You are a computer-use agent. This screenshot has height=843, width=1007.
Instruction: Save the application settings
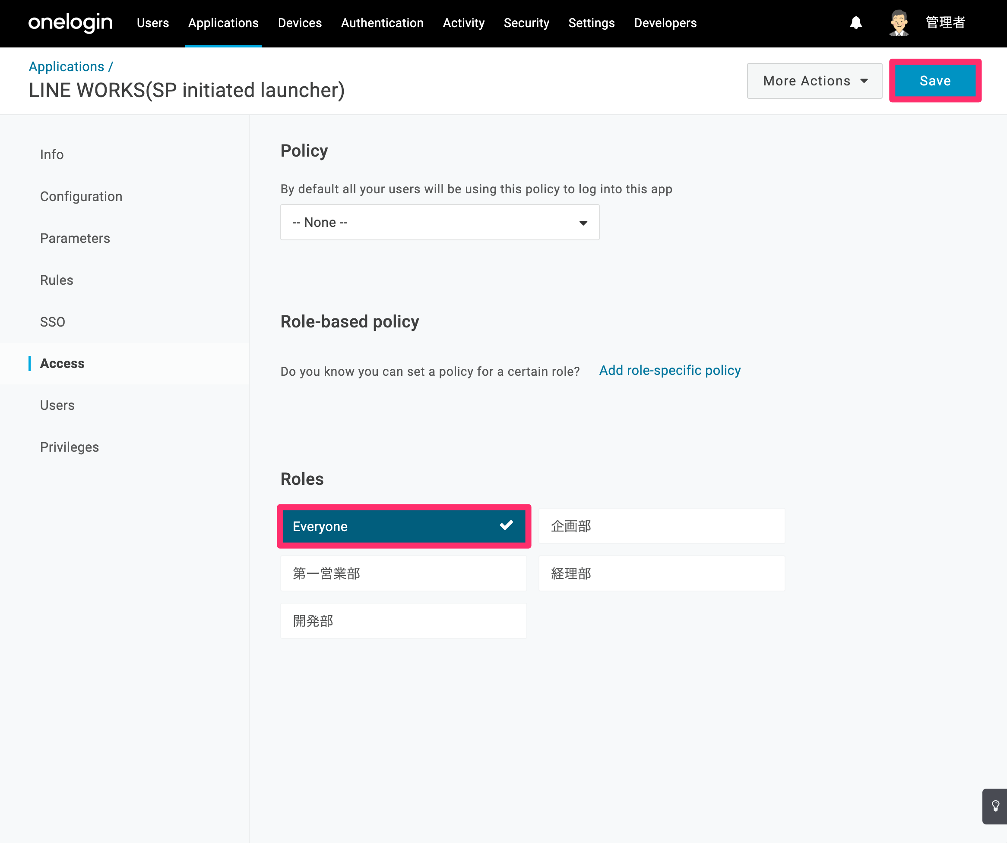click(935, 81)
